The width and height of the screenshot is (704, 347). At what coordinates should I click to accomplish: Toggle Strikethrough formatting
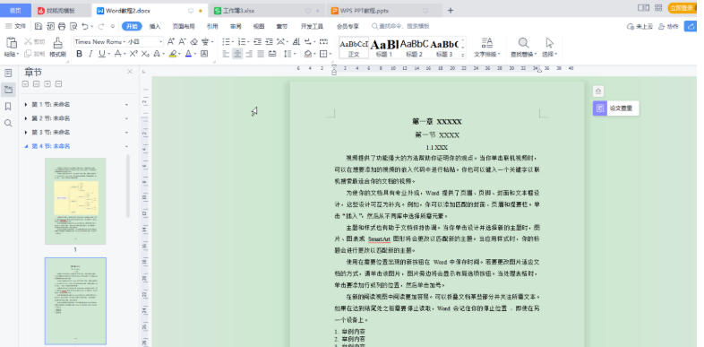(117, 54)
